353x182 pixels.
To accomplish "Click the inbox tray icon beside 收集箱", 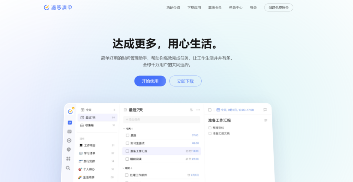I will (x=82, y=125).
